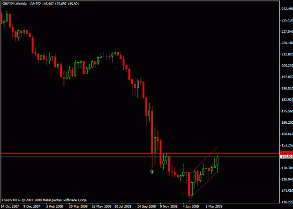293x209 pixels.
Task: Click the 14 Oct 2007 date label
Action: (x=10, y=206)
